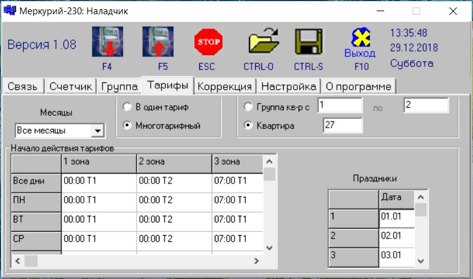Open file with the CTRL-O folder icon

263,41
